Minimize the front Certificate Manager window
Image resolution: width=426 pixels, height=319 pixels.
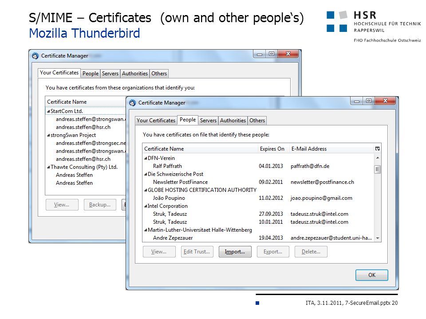(357, 101)
